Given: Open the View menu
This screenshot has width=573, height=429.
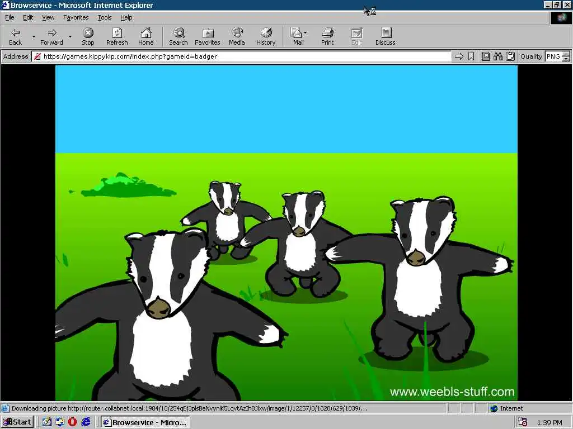Looking at the screenshot, I should (x=48, y=17).
